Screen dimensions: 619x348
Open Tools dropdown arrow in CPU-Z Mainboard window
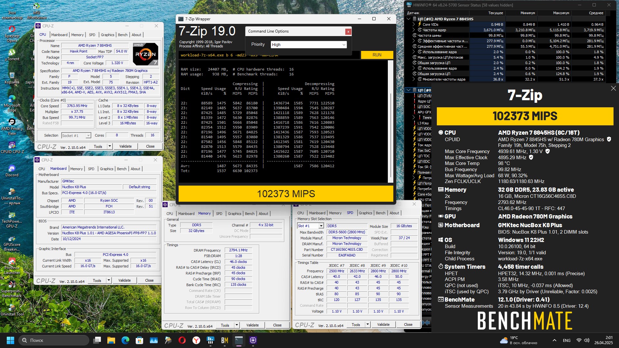point(109,280)
